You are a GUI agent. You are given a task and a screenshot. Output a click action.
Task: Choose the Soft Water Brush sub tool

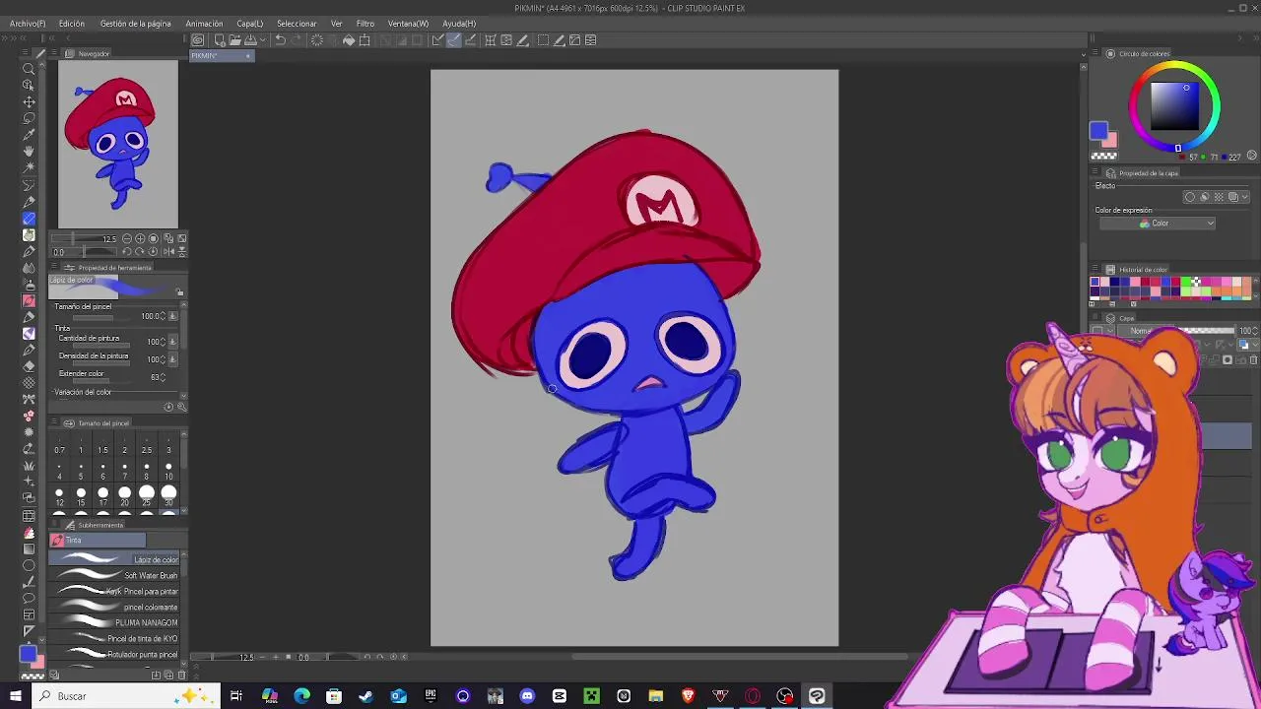[116, 575]
